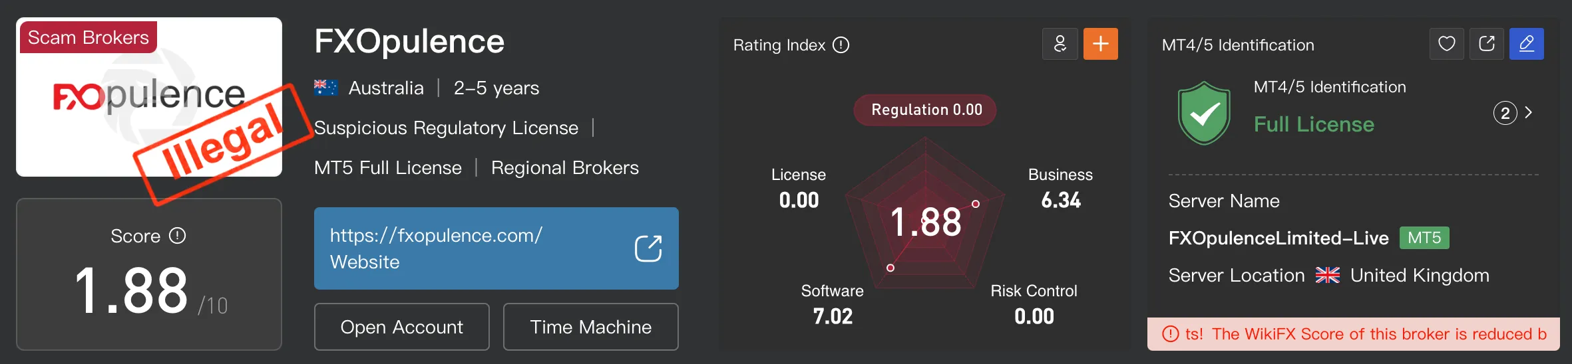Viewport: 1572px width, 364px height.
Task: Click the 1.88 /10 score value
Action: click(x=150, y=291)
